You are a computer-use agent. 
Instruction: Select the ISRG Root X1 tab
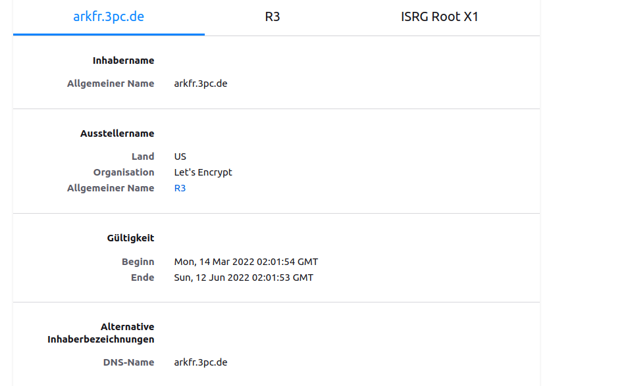pyautogui.click(x=439, y=17)
